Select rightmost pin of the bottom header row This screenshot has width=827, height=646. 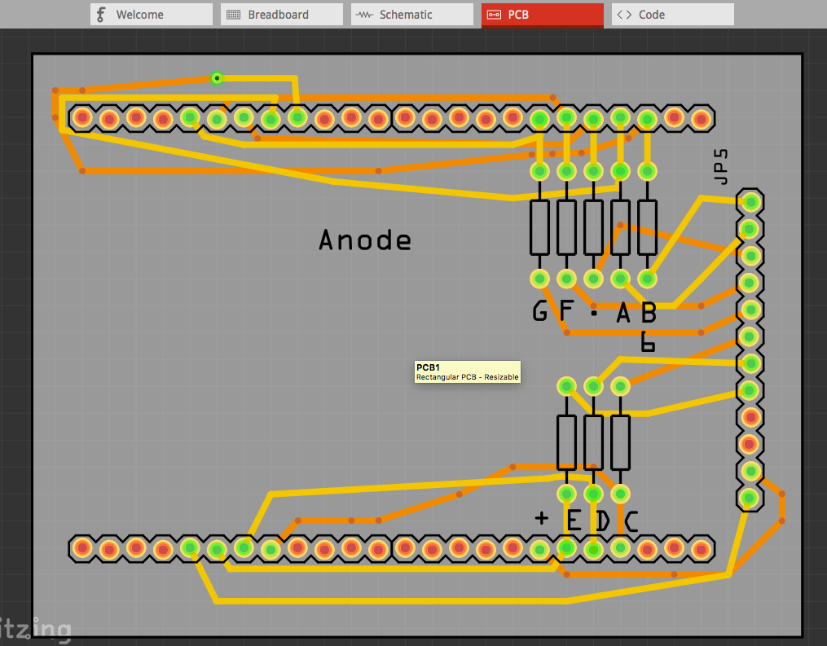point(701,549)
